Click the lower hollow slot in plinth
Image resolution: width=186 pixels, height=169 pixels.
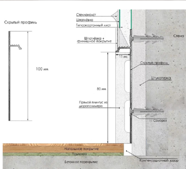click(127, 116)
